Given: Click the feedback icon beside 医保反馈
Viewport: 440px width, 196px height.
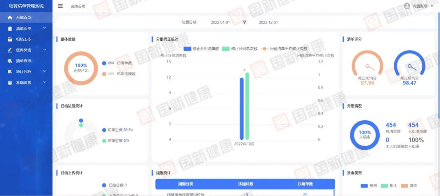Looking at the screenshot, I should (x=10, y=50).
